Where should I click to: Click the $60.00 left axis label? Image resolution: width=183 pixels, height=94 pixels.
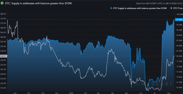[3, 37]
